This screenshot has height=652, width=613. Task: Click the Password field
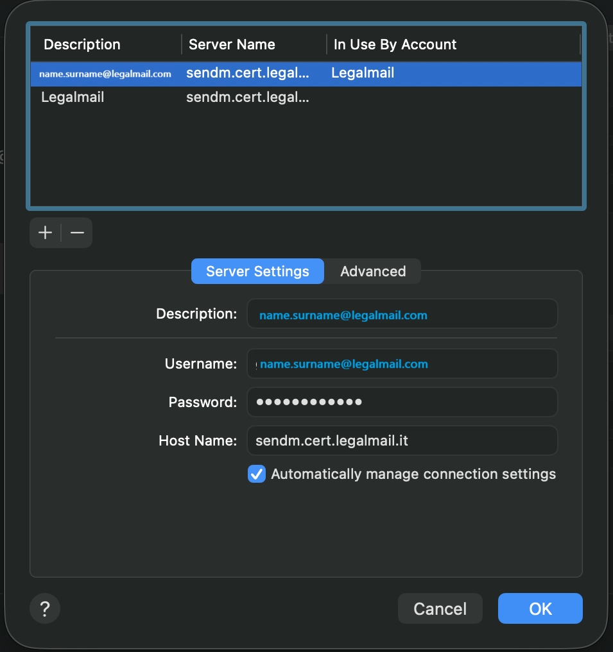402,402
